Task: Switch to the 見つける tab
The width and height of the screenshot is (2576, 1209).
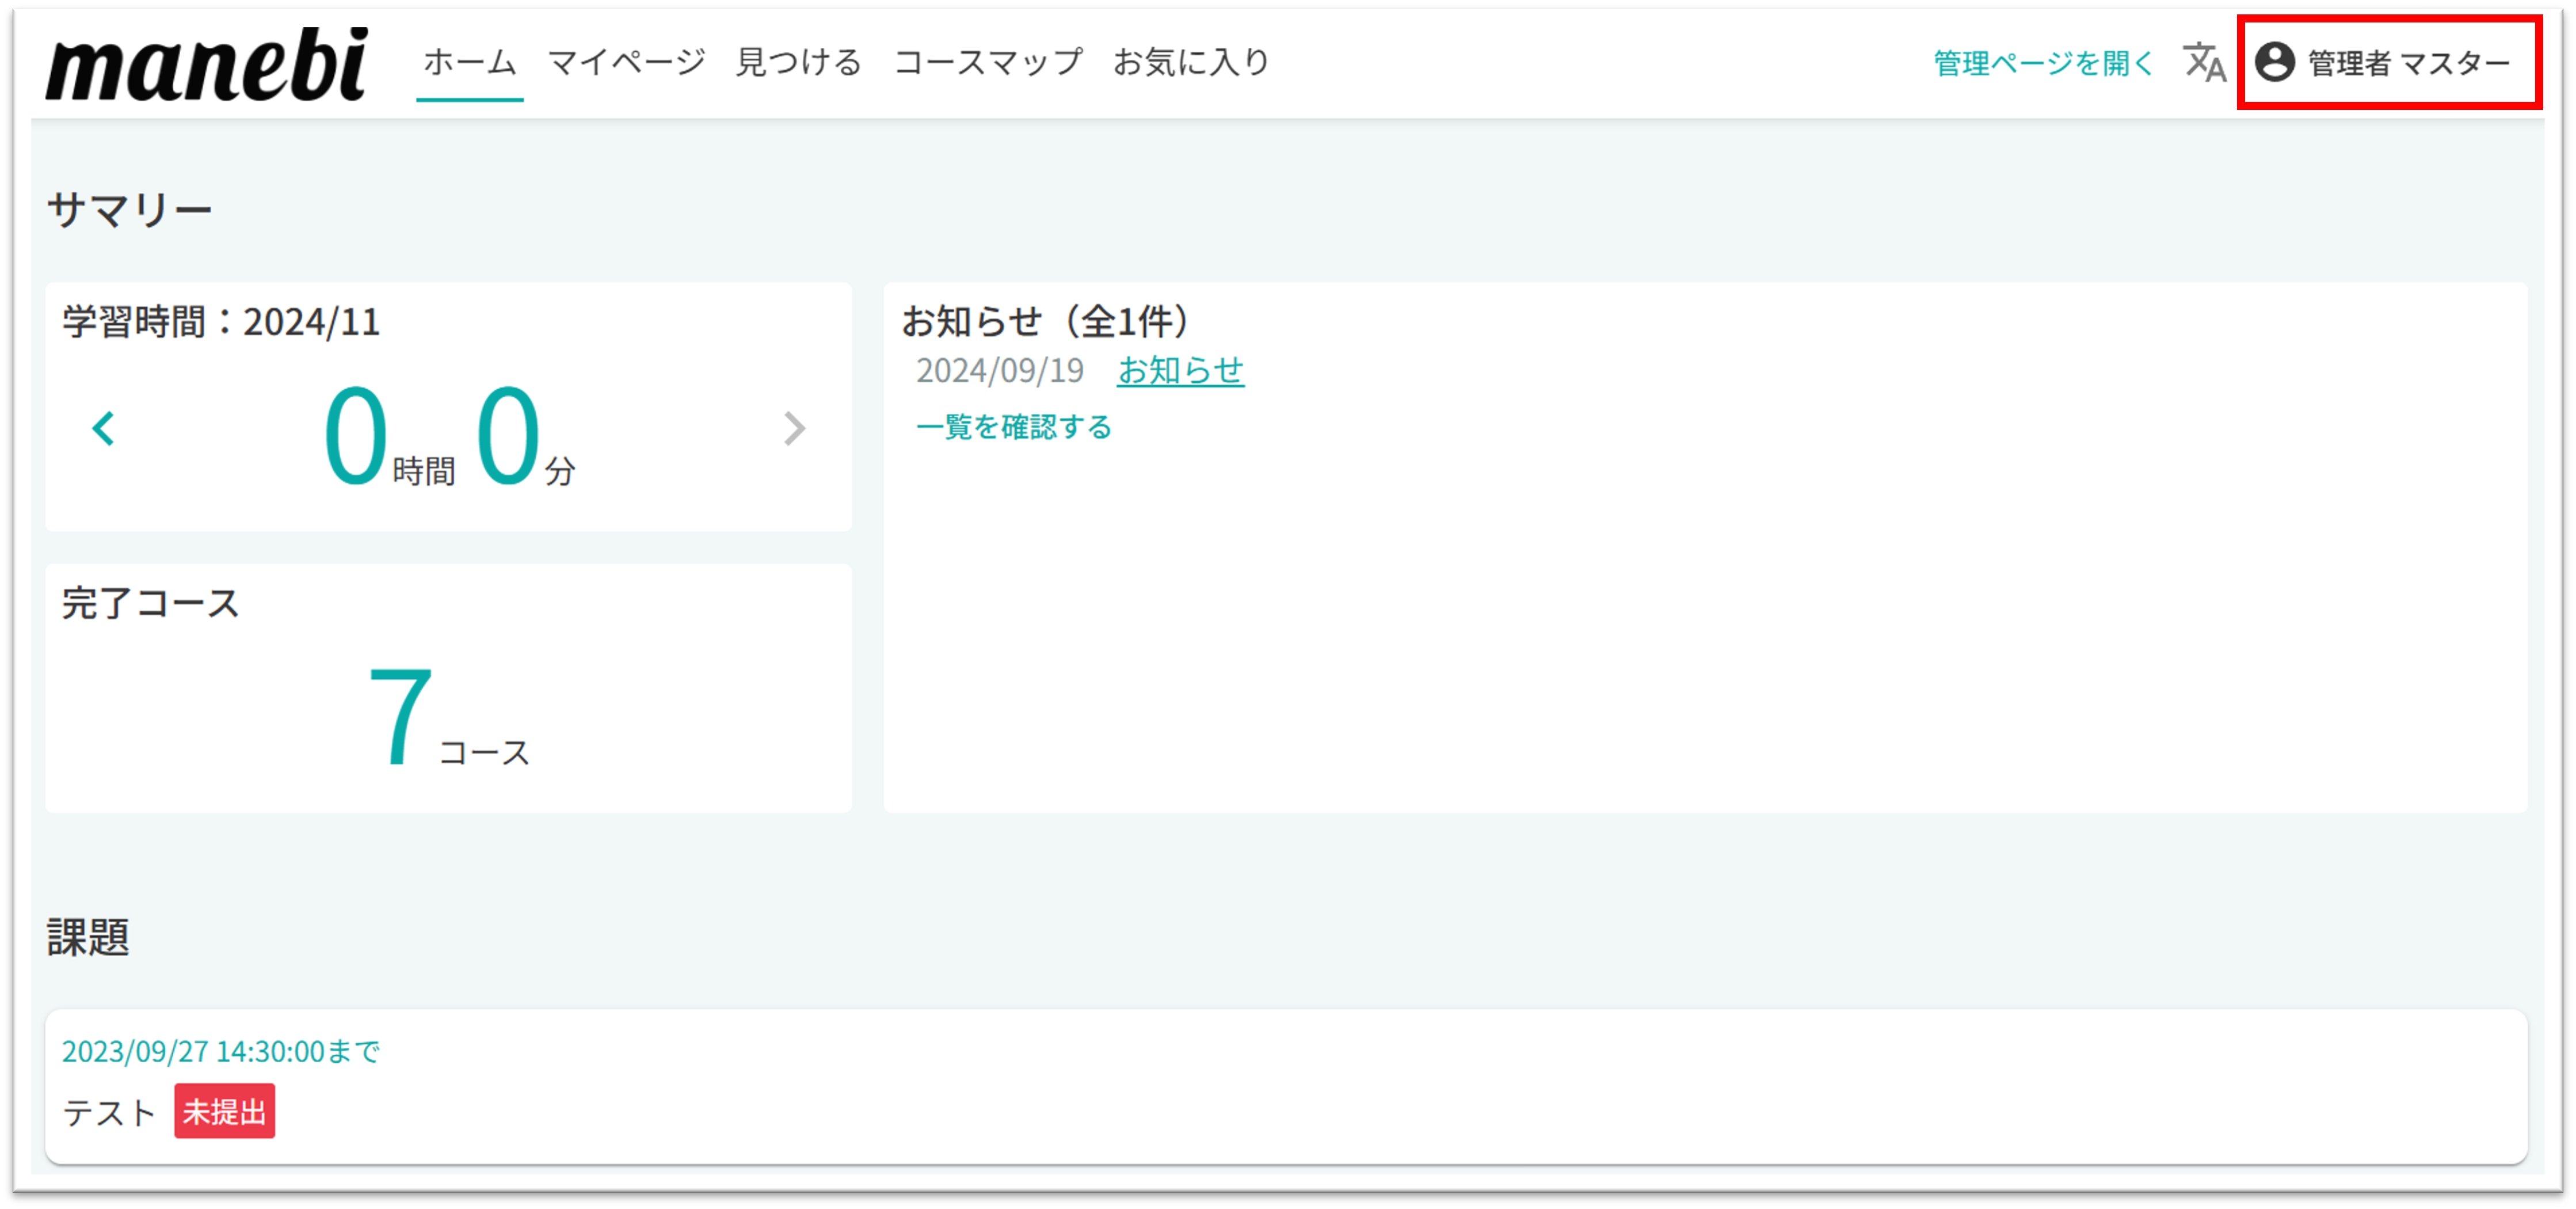Action: pyautogui.click(x=799, y=62)
